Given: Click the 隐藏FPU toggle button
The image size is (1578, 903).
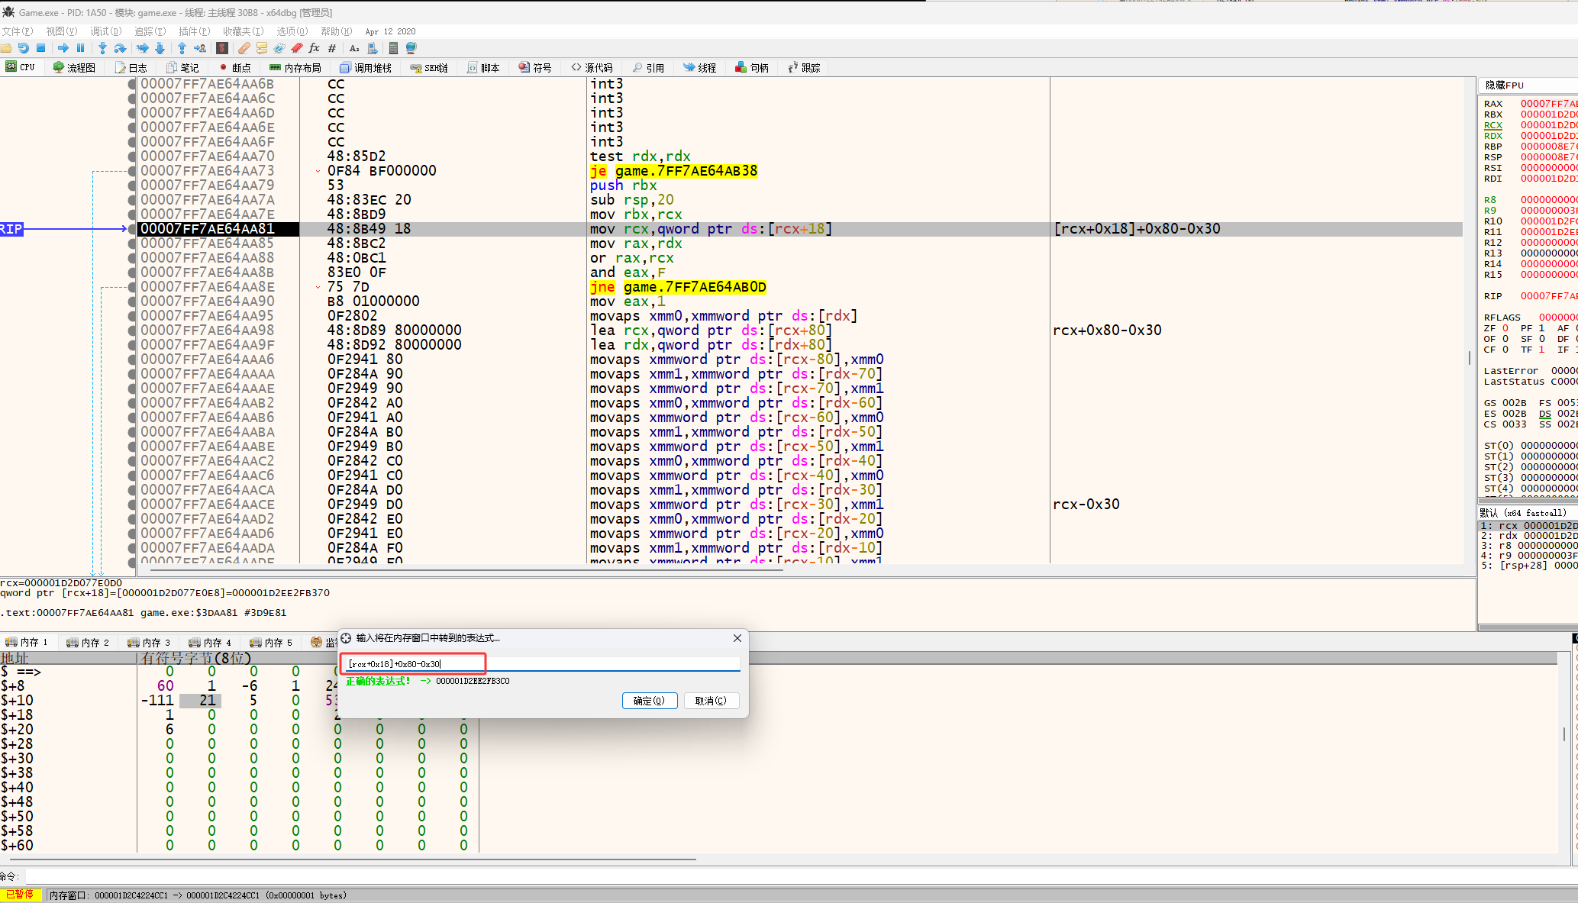Looking at the screenshot, I should (x=1504, y=85).
